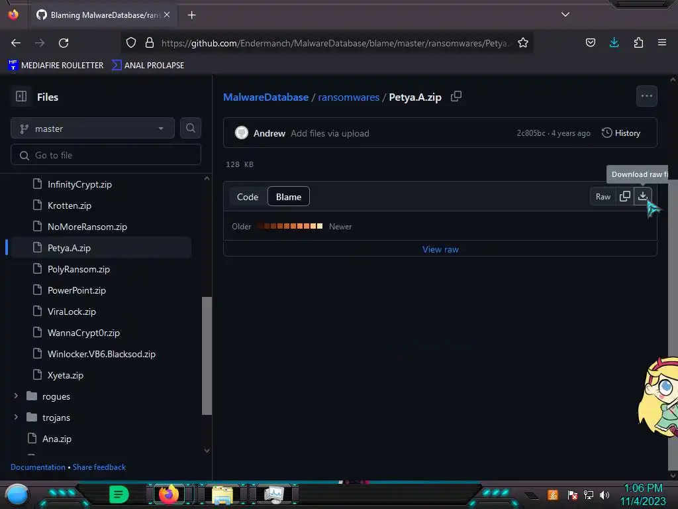
Task: Open the master branch dropdown
Action: click(x=93, y=129)
